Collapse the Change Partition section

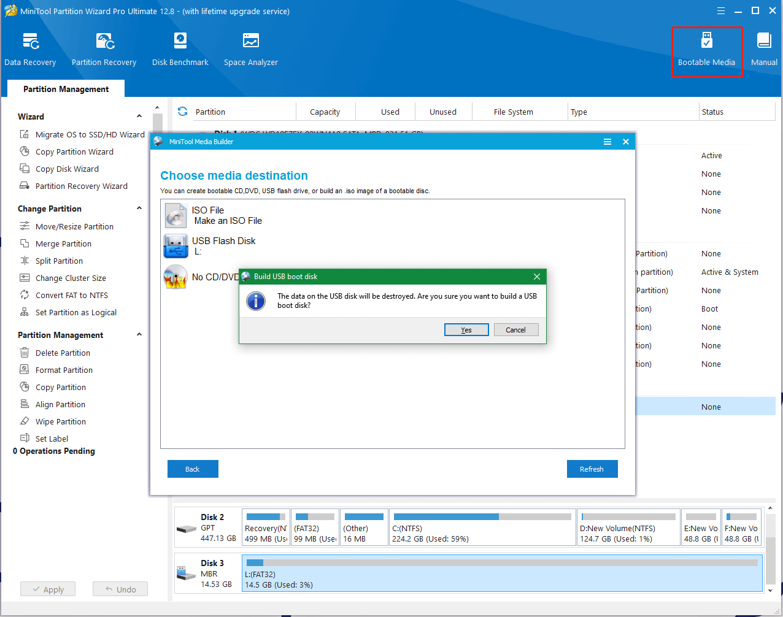(x=139, y=209)
